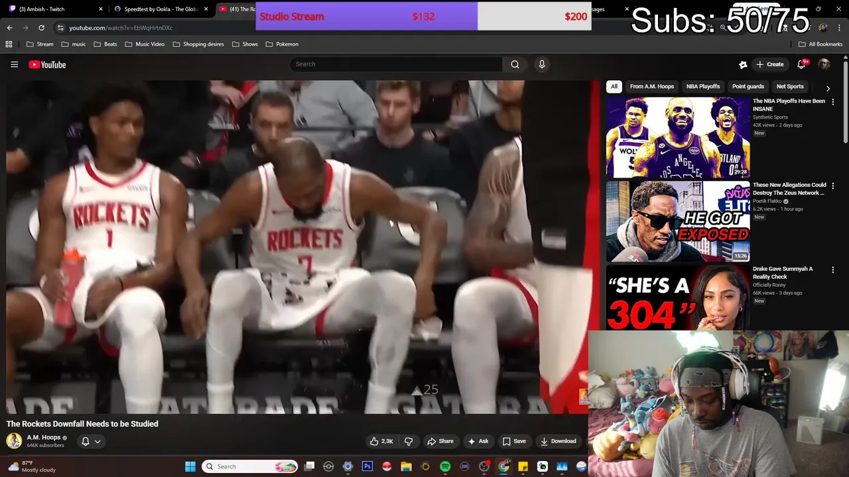Open the YouTube hamburger guide menu

14,64
